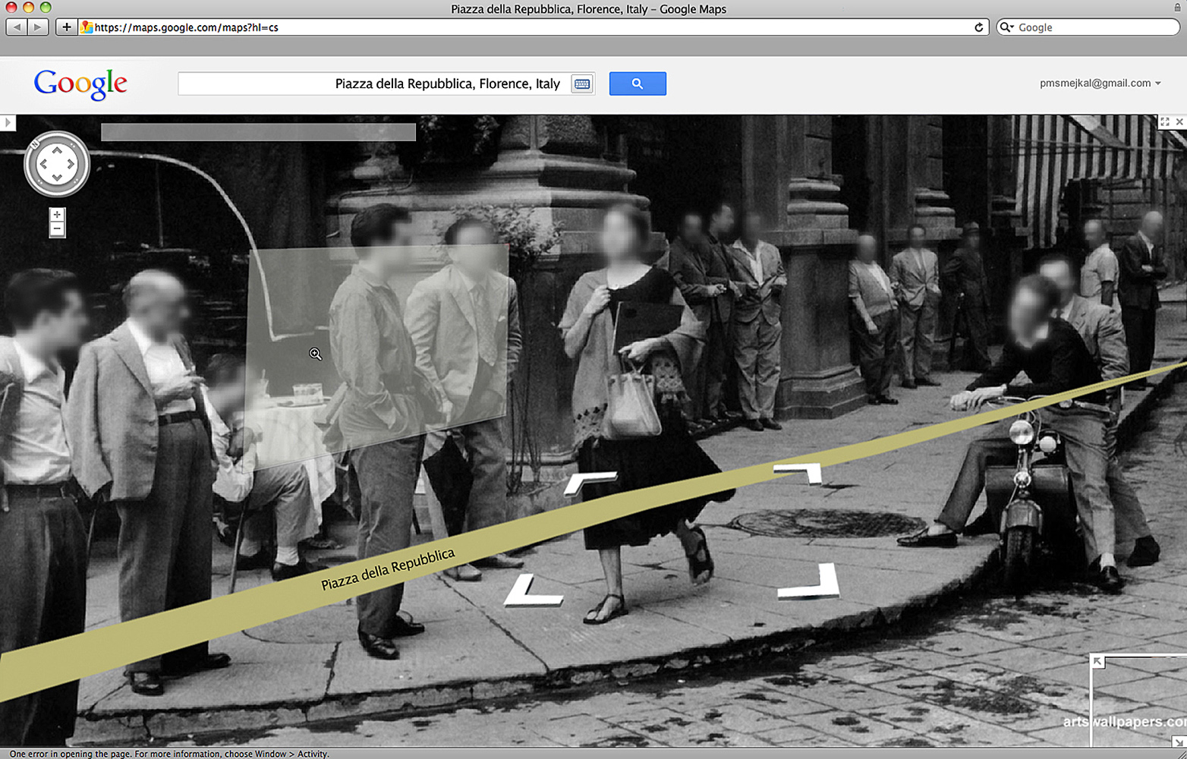Click the plus add bookmark button
The width and height of the screenshot is (1187, 759).
(67, 27)
